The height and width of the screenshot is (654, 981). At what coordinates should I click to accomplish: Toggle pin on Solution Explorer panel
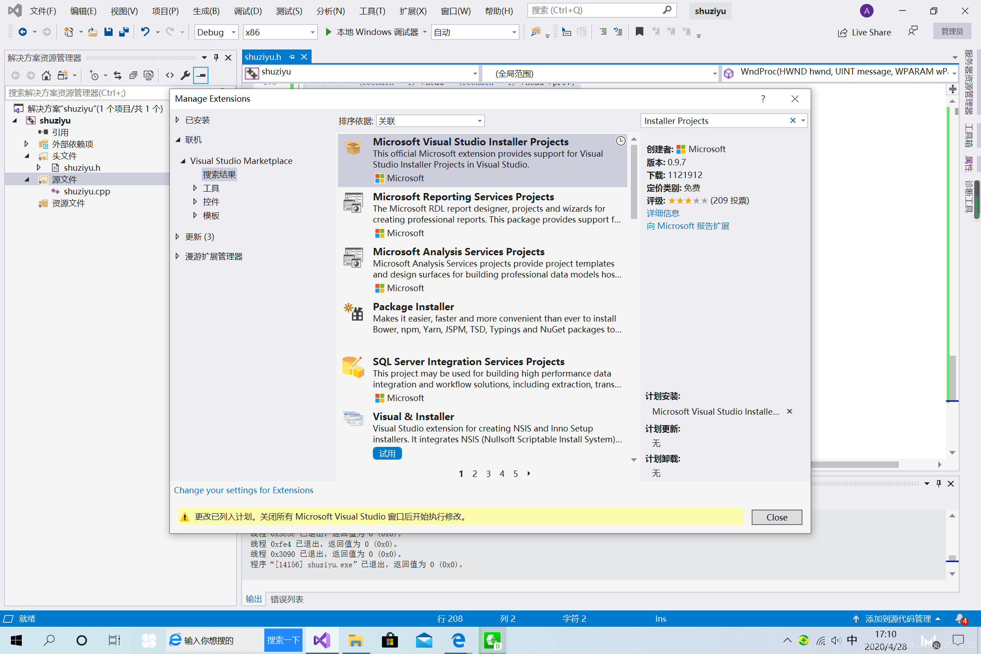[x=216, y=57]
